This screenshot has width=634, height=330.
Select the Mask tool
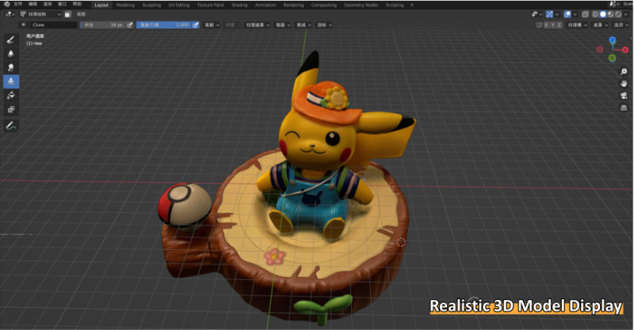(x=11, y=109)
